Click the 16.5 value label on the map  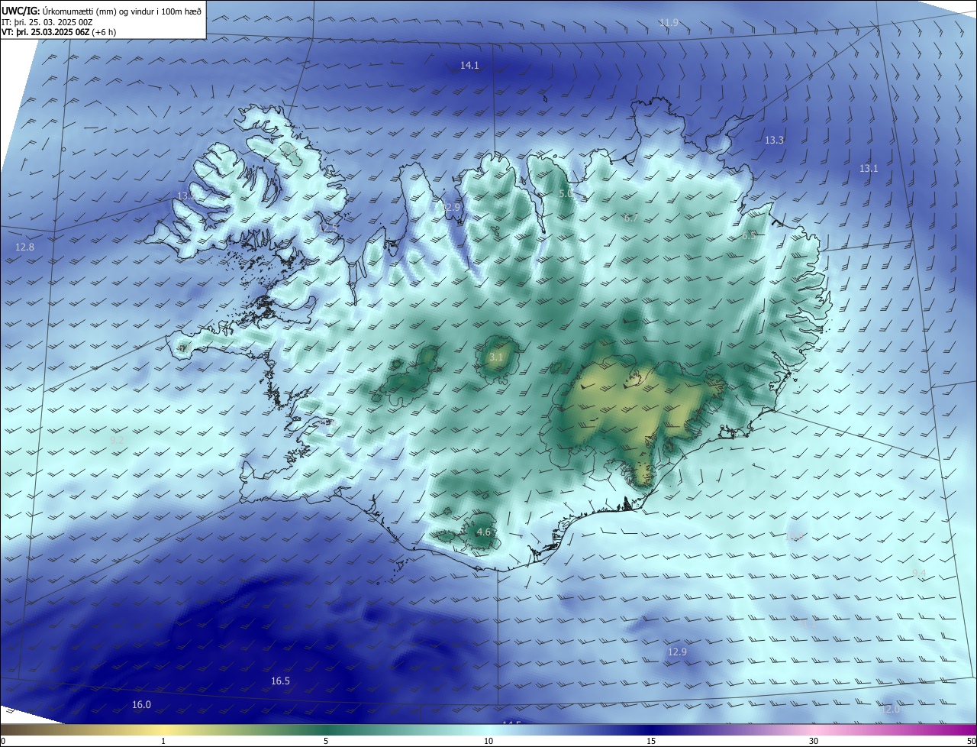click(x=280, y=681)
